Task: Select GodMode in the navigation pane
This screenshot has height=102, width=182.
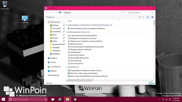Action: click(56, 54)
